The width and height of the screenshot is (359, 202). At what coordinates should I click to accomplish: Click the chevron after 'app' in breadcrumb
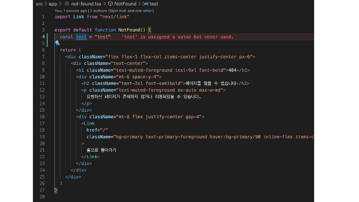coord(60,4)
